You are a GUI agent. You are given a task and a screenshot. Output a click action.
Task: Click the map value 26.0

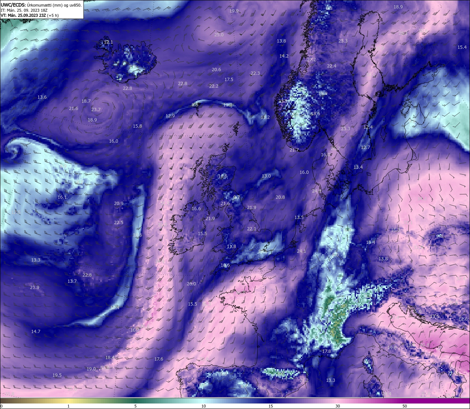pyautogui.click(x=191, y=284)
